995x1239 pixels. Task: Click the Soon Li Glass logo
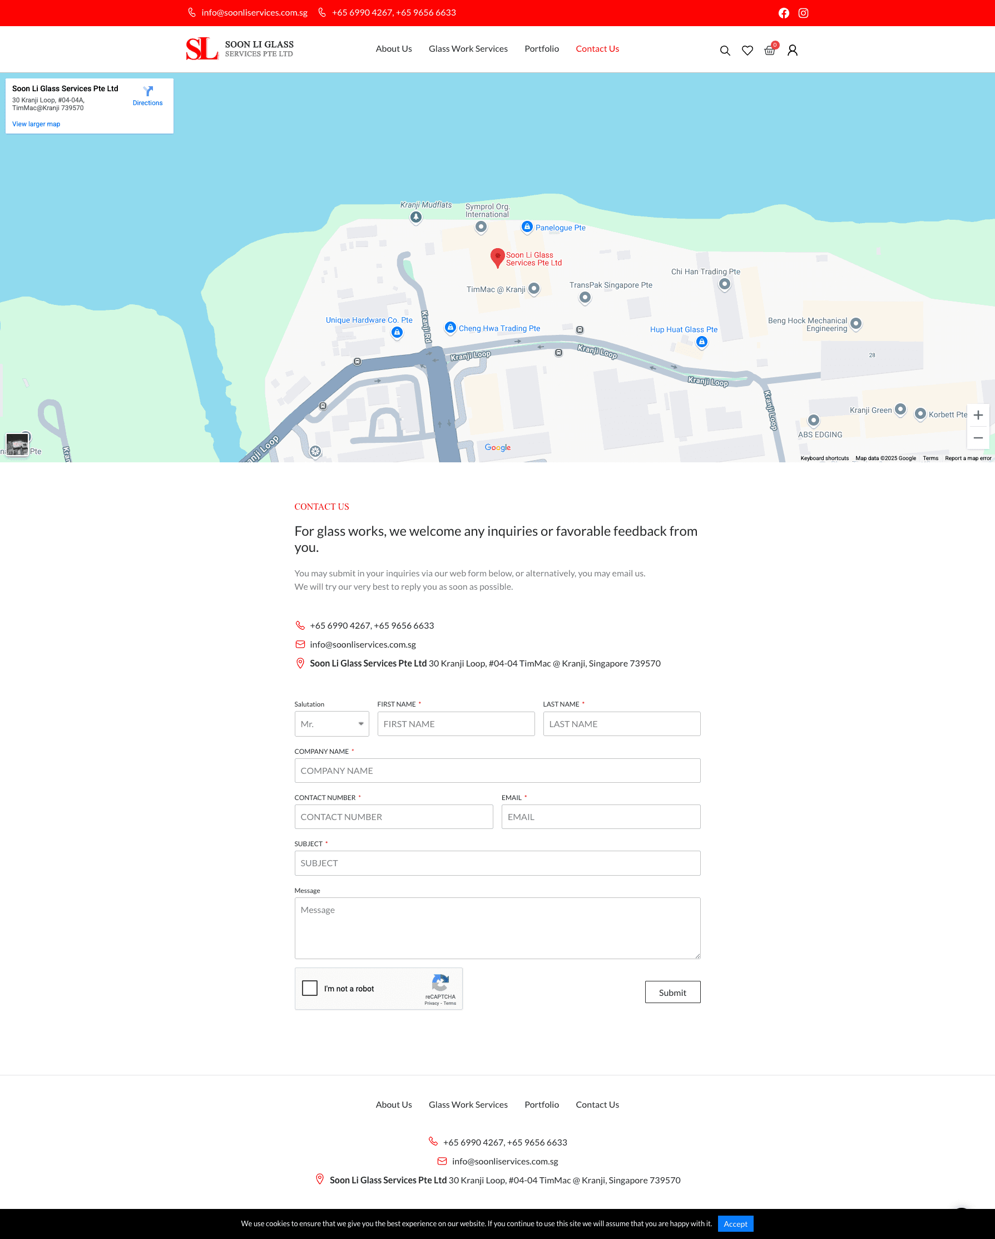tap(240, 49)
